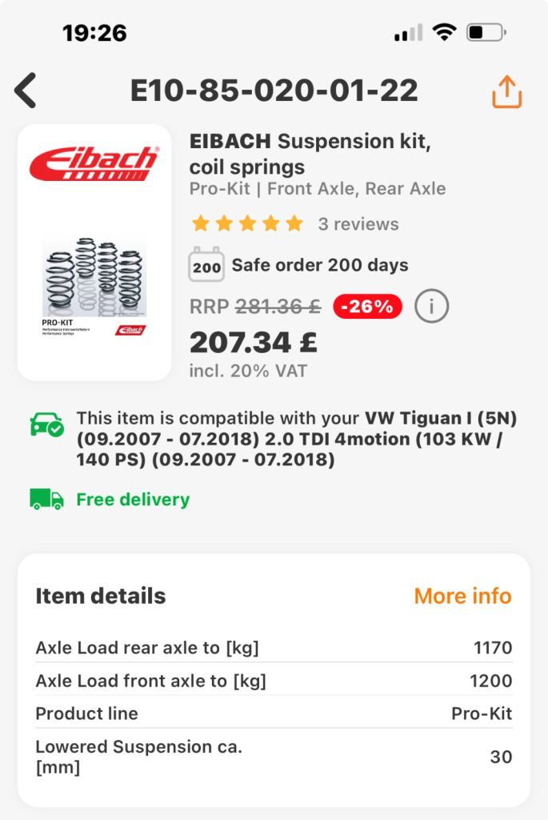Tap the EIBACH Suspension kit title
This screenshot has height=820, width=548.
310,154
